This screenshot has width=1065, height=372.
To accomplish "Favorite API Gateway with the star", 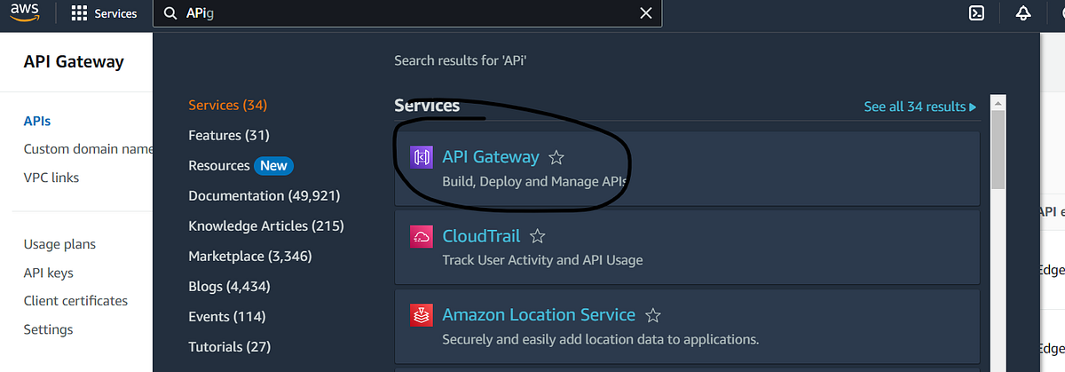I will (556, 158).
